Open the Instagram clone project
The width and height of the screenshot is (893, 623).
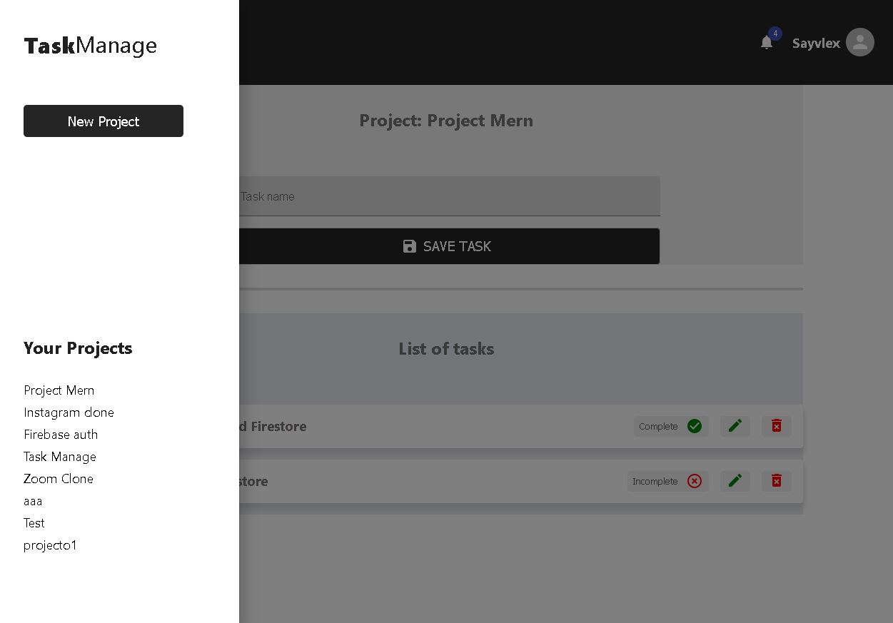[69, 412]
